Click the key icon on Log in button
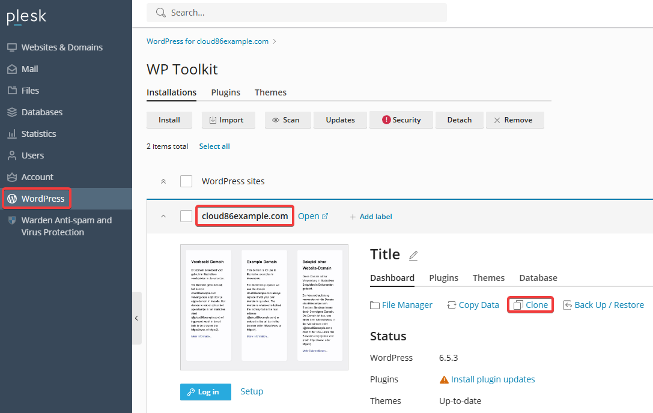 (x=191, y=392)
